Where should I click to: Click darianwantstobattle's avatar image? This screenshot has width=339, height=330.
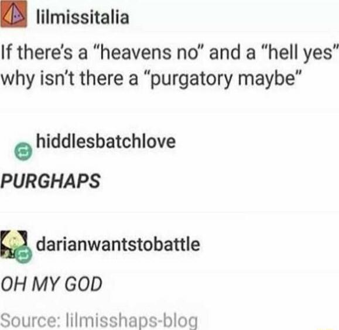pyautogui.click(x=14, y=244)
